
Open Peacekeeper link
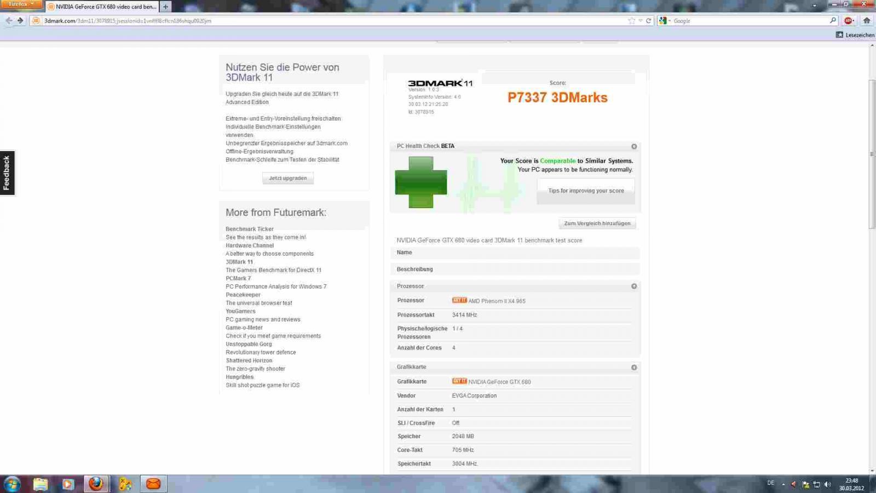coord(243,295)
